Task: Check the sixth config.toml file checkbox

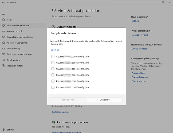Action: click(x=53, y=87)
